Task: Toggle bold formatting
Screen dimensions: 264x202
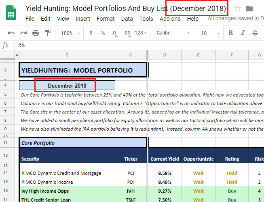Action: click(x=230, y=33)
